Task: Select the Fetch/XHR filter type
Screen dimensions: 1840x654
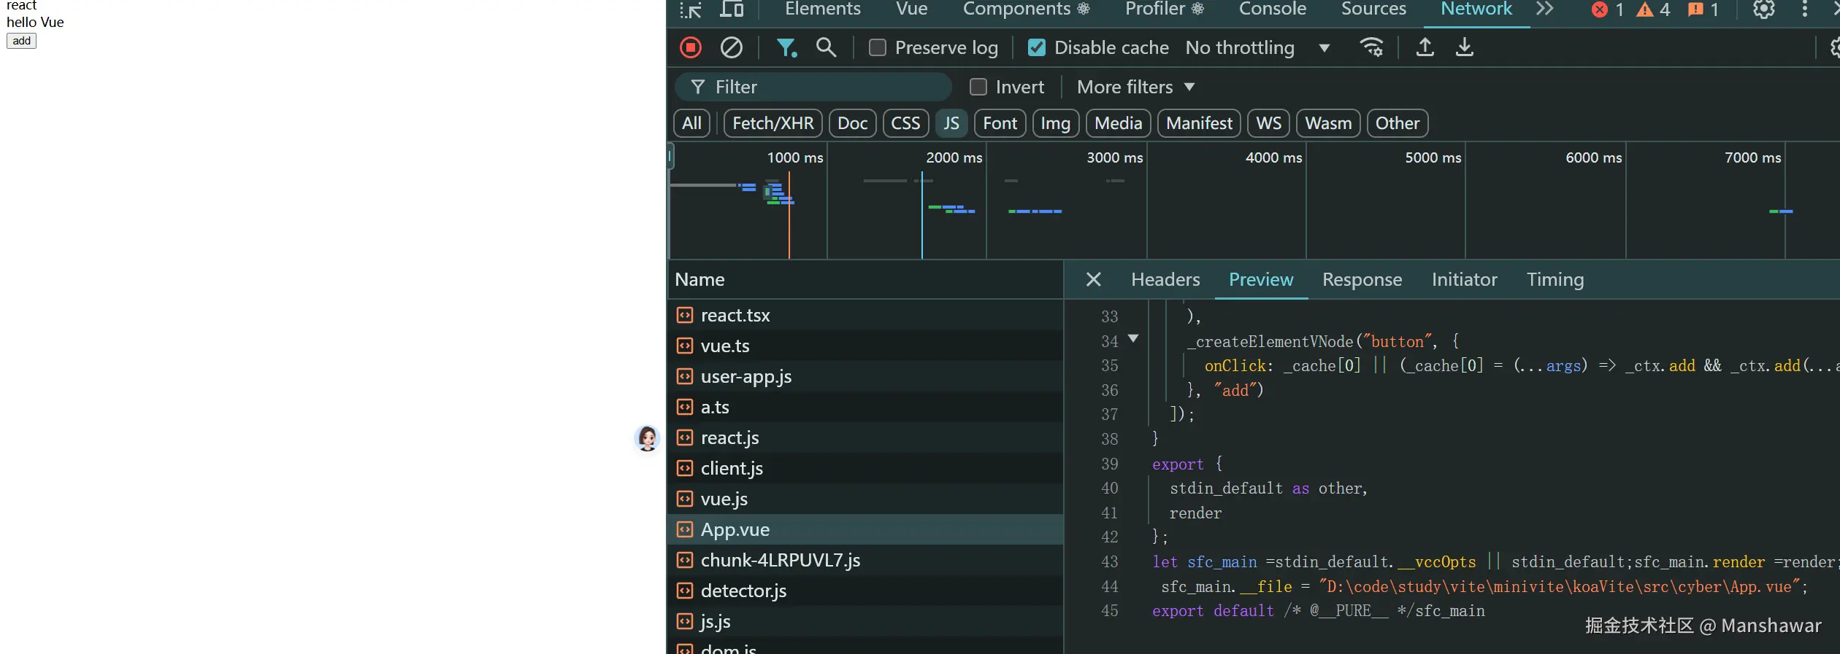Action: 773,123
